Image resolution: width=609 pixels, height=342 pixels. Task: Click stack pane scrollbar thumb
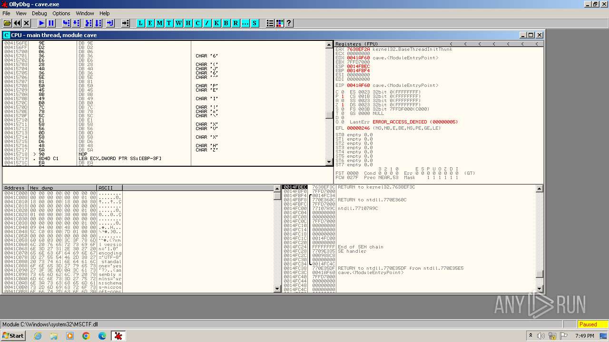click(540, 274)
